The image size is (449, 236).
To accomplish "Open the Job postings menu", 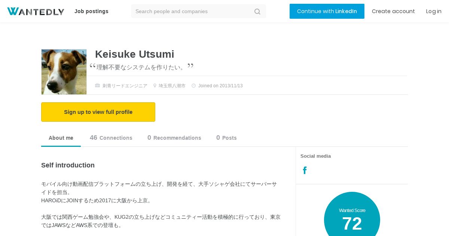I will click(x=91, y=11).
